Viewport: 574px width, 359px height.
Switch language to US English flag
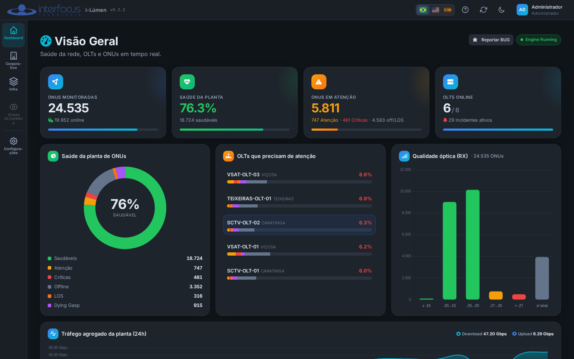tap(436, 10)
